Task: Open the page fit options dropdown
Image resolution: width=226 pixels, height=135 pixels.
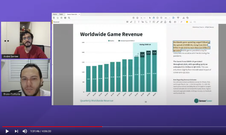Action: tap(174, 18)
